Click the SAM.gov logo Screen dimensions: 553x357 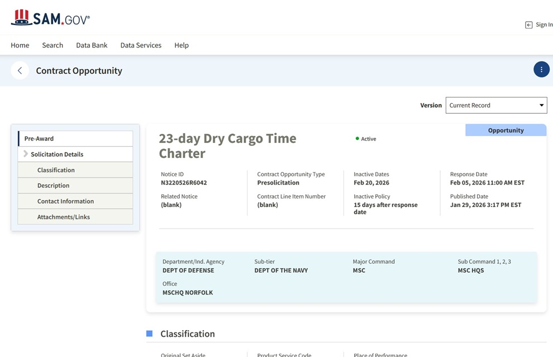pyautogui.click(x=50, y=18)
